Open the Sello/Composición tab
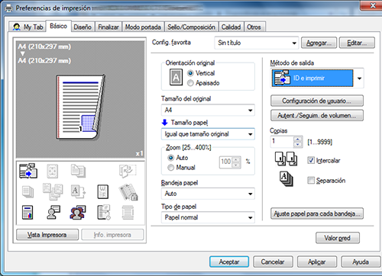The height and width of the screenshot is (276, 382). click(x=191, y=27)
